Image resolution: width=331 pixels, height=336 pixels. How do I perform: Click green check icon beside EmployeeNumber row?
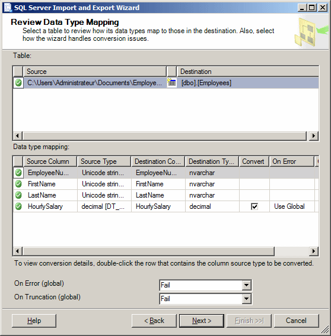pos(18,173)
